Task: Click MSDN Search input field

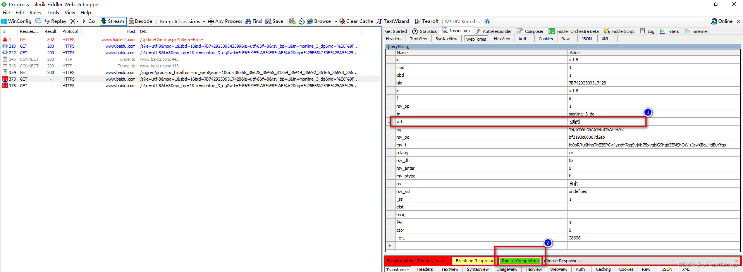Action: click(463, 21)
